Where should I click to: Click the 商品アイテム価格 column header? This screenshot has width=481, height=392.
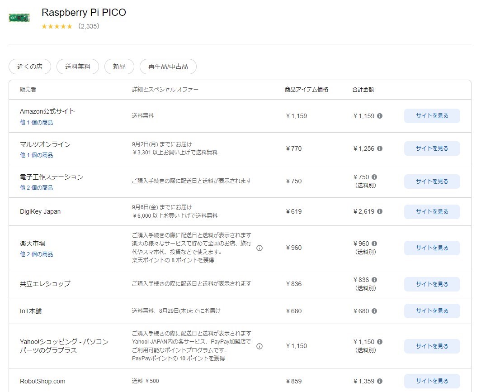(x=307, y=89)
